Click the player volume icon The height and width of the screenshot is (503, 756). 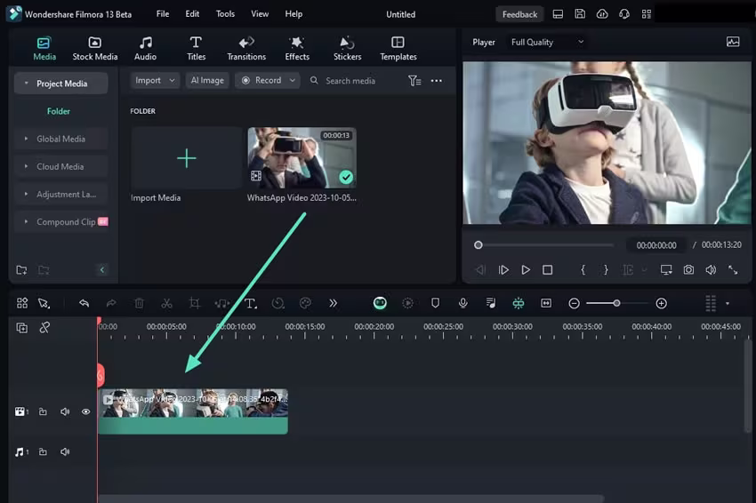pos(711,270)
